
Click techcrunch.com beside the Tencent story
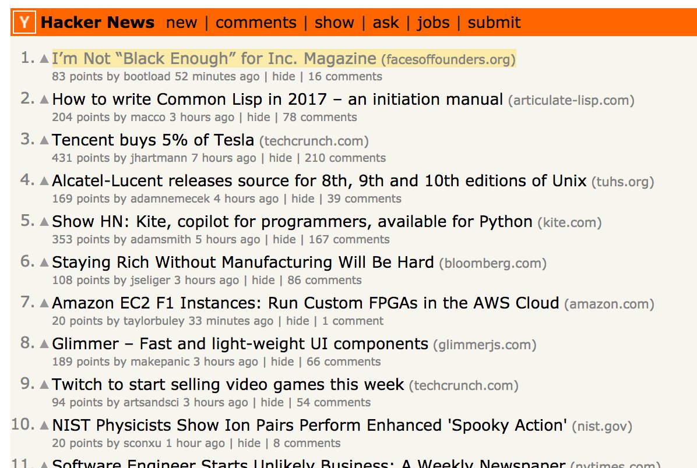tap(314, 141)
